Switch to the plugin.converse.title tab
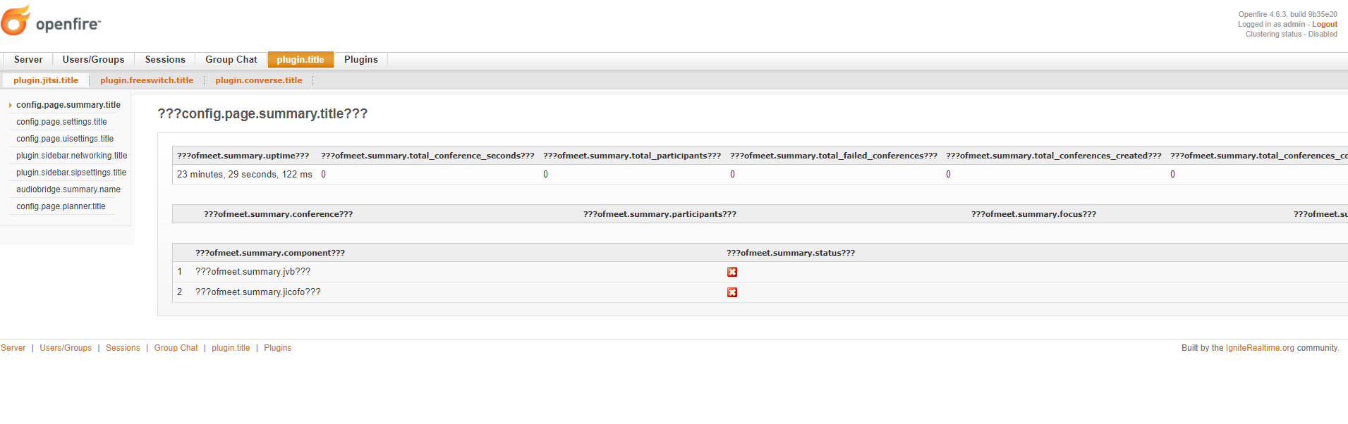The height and width of the screenshot is (424, 1348). [x=258, y=80]
